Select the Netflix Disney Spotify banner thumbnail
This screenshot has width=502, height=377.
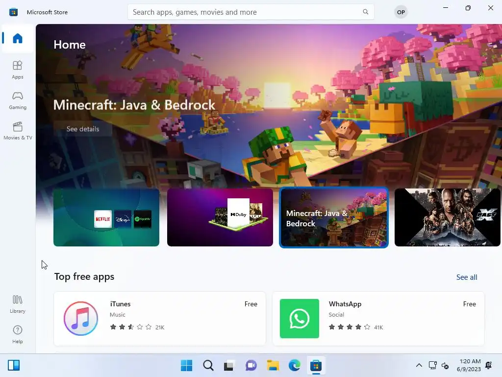point(106,217)
